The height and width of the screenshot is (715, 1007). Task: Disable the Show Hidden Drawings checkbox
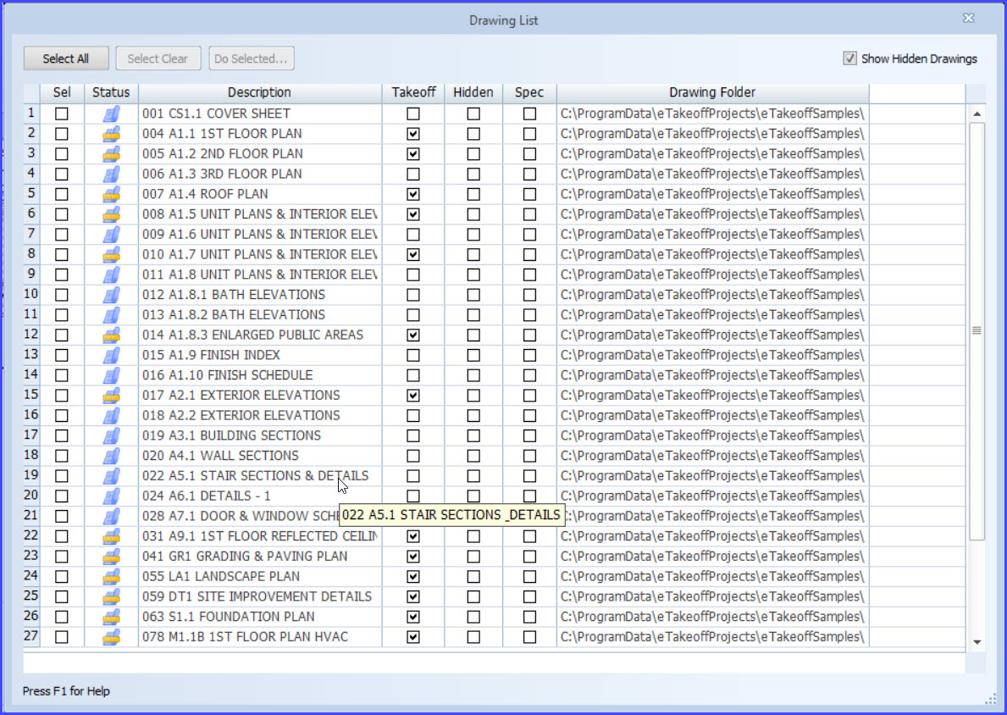[849, 58]
